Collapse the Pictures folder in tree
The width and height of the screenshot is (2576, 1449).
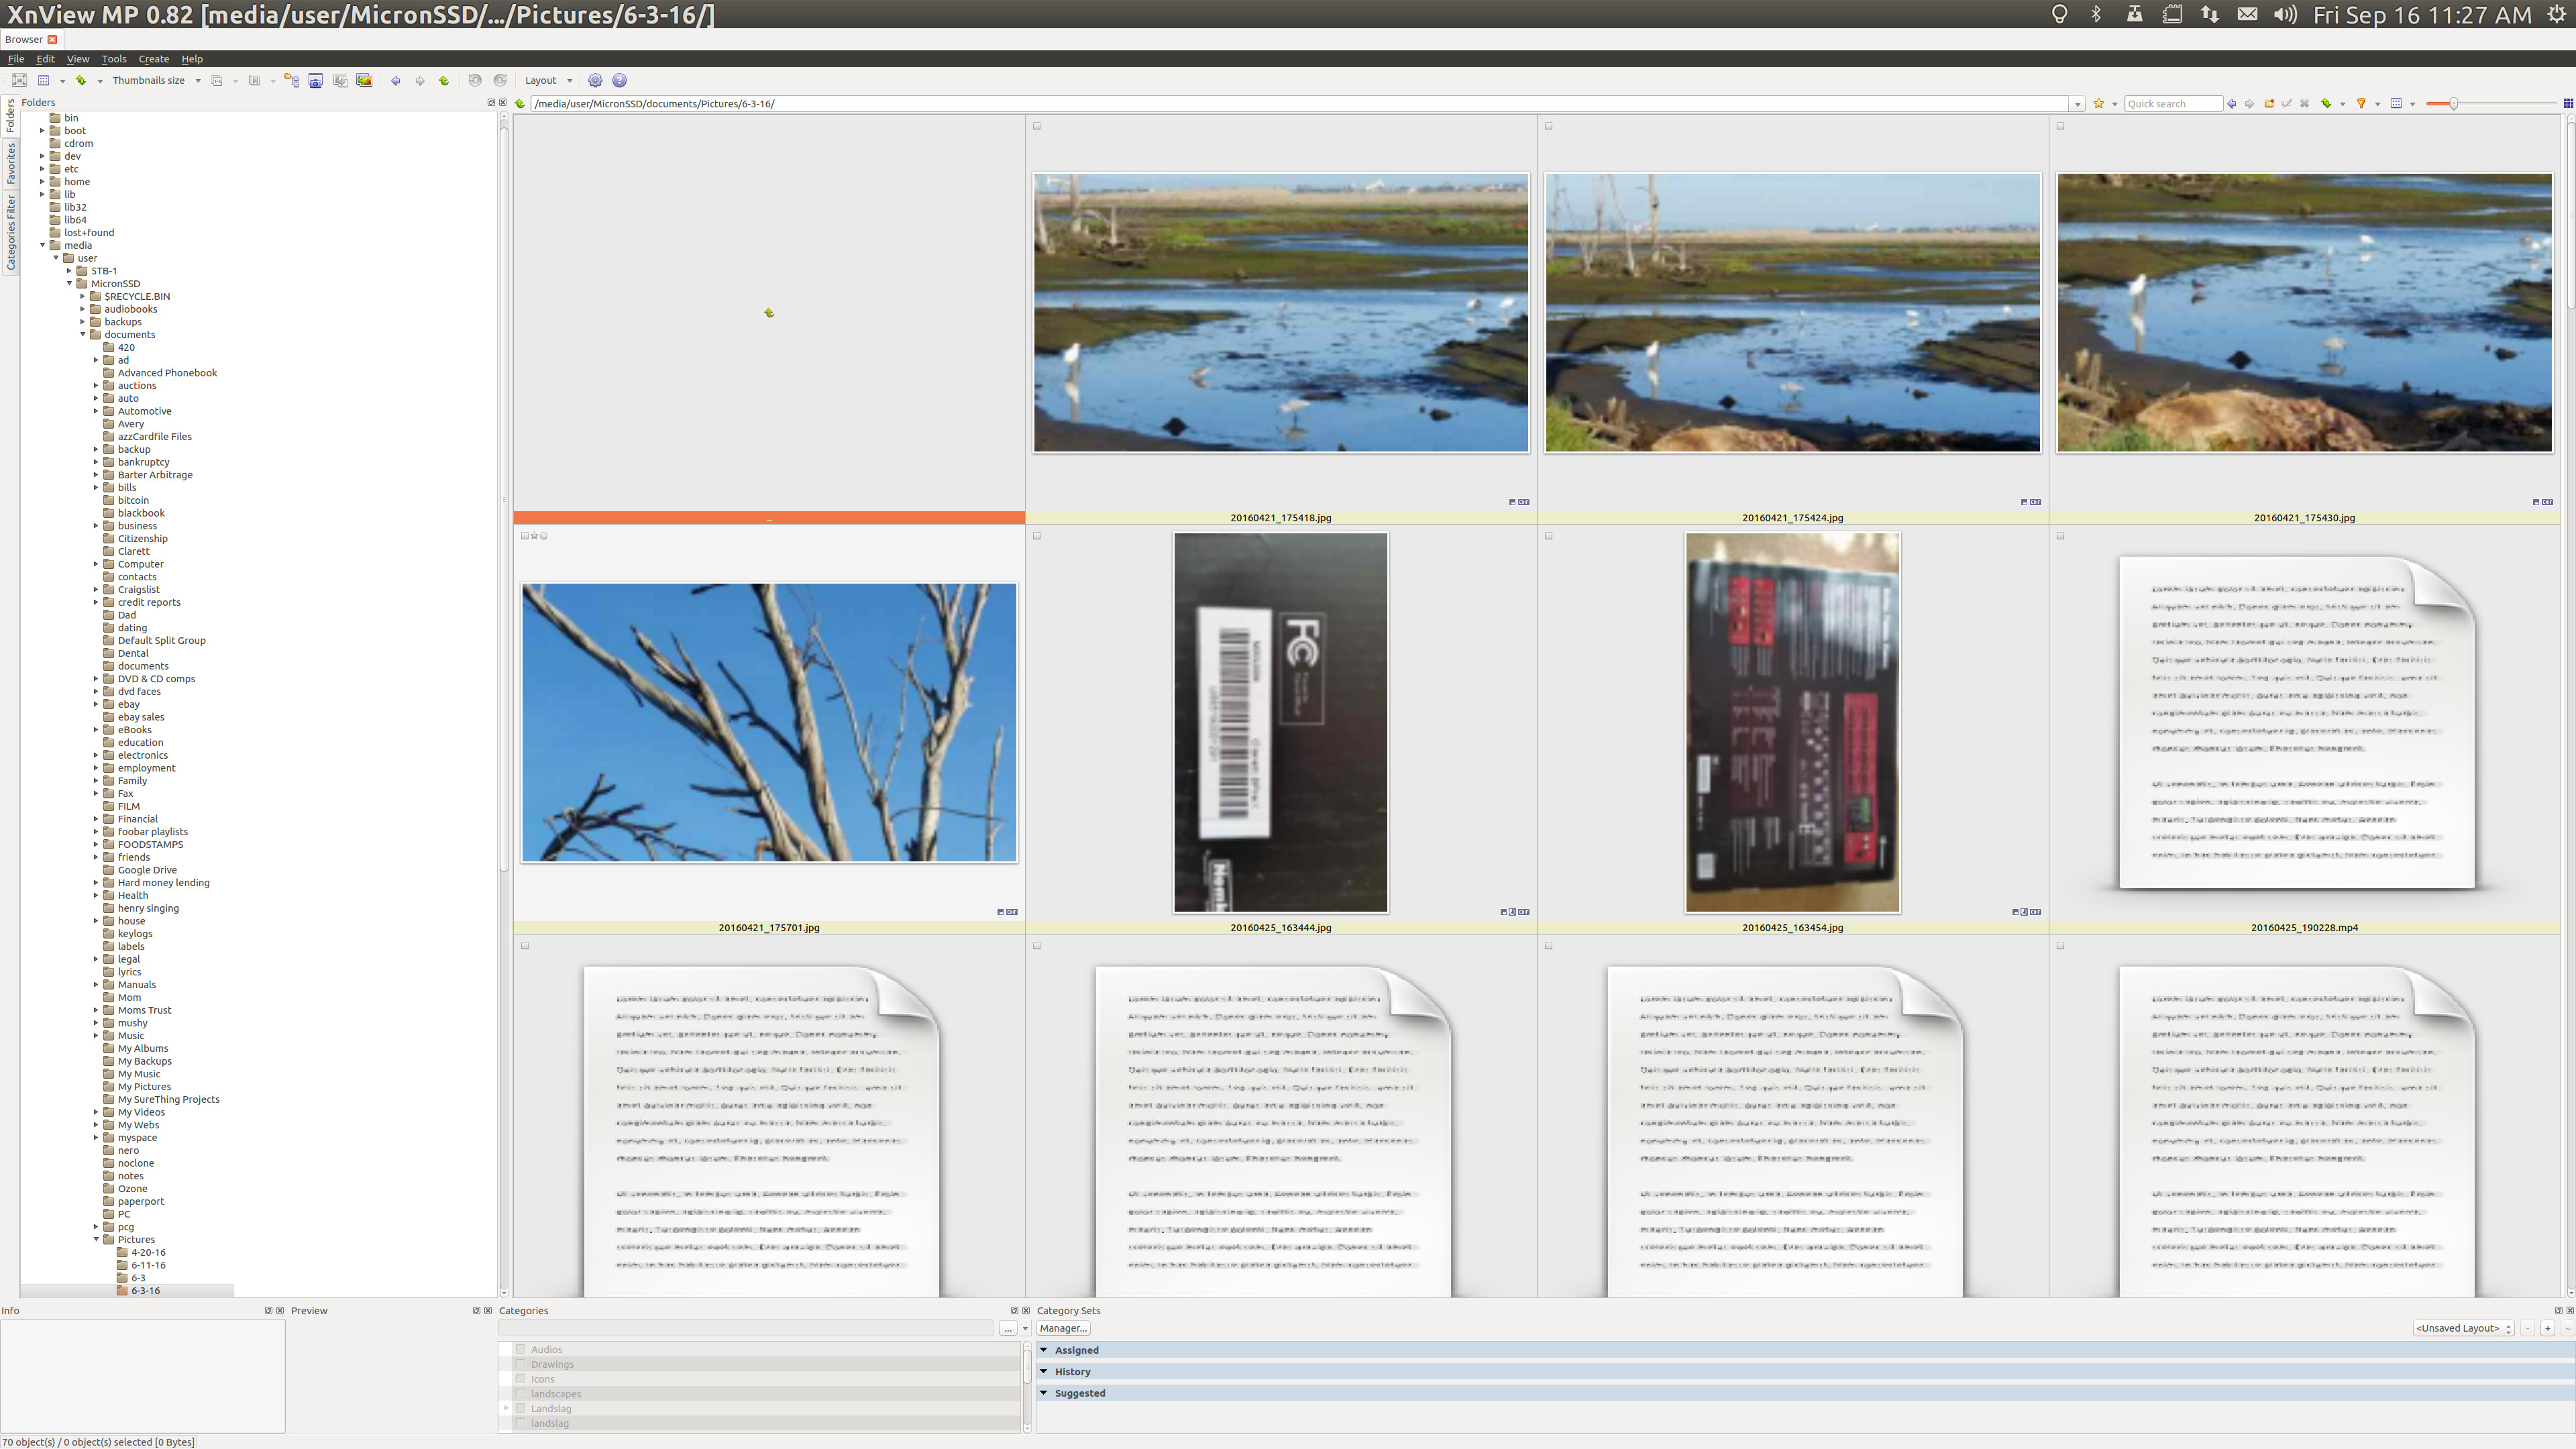97,1240
